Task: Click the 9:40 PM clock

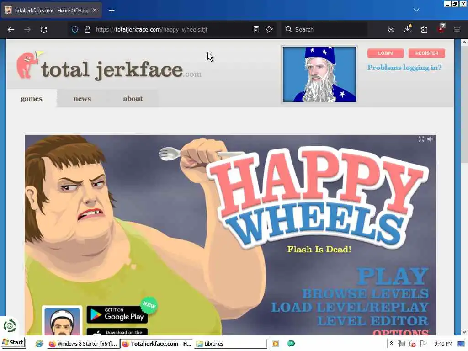Action: coord(443,344)
